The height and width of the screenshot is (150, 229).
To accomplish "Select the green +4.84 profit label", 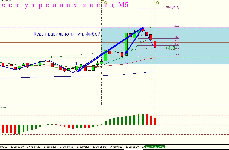I will pos(171,48).
